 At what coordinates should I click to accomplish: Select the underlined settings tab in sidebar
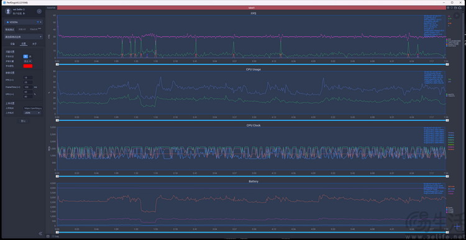click(24, 43)
